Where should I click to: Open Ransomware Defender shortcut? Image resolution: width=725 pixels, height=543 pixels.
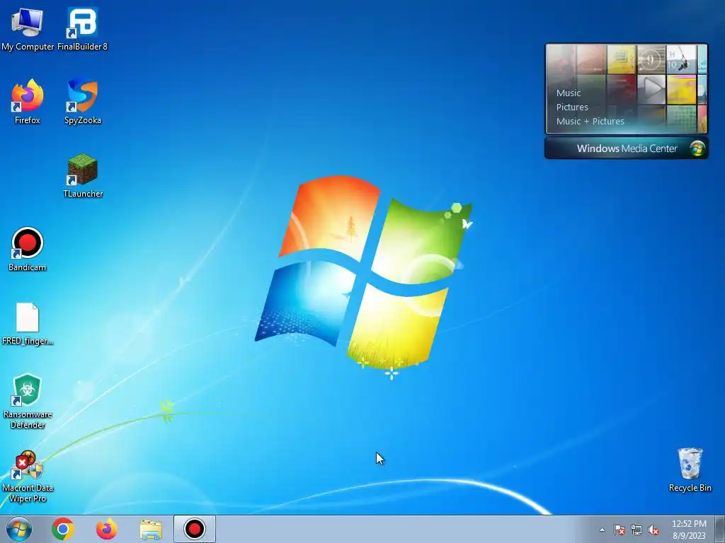click(x=28, y=402)
